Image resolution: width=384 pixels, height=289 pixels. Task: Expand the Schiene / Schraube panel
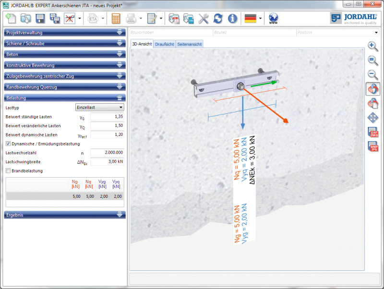coord(65,44)
